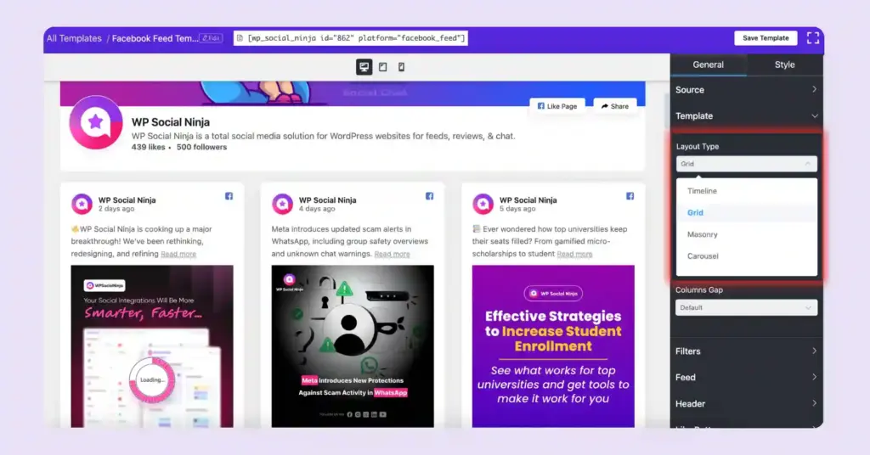Expand the Header section
The height and width of the screenshot is (455, 870).
click(746, 403)
